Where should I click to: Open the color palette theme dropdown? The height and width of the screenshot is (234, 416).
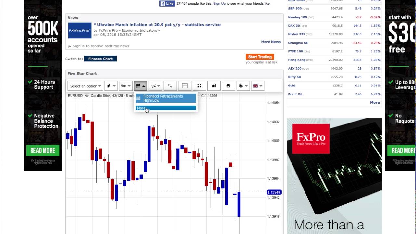[x=243, y=86]
